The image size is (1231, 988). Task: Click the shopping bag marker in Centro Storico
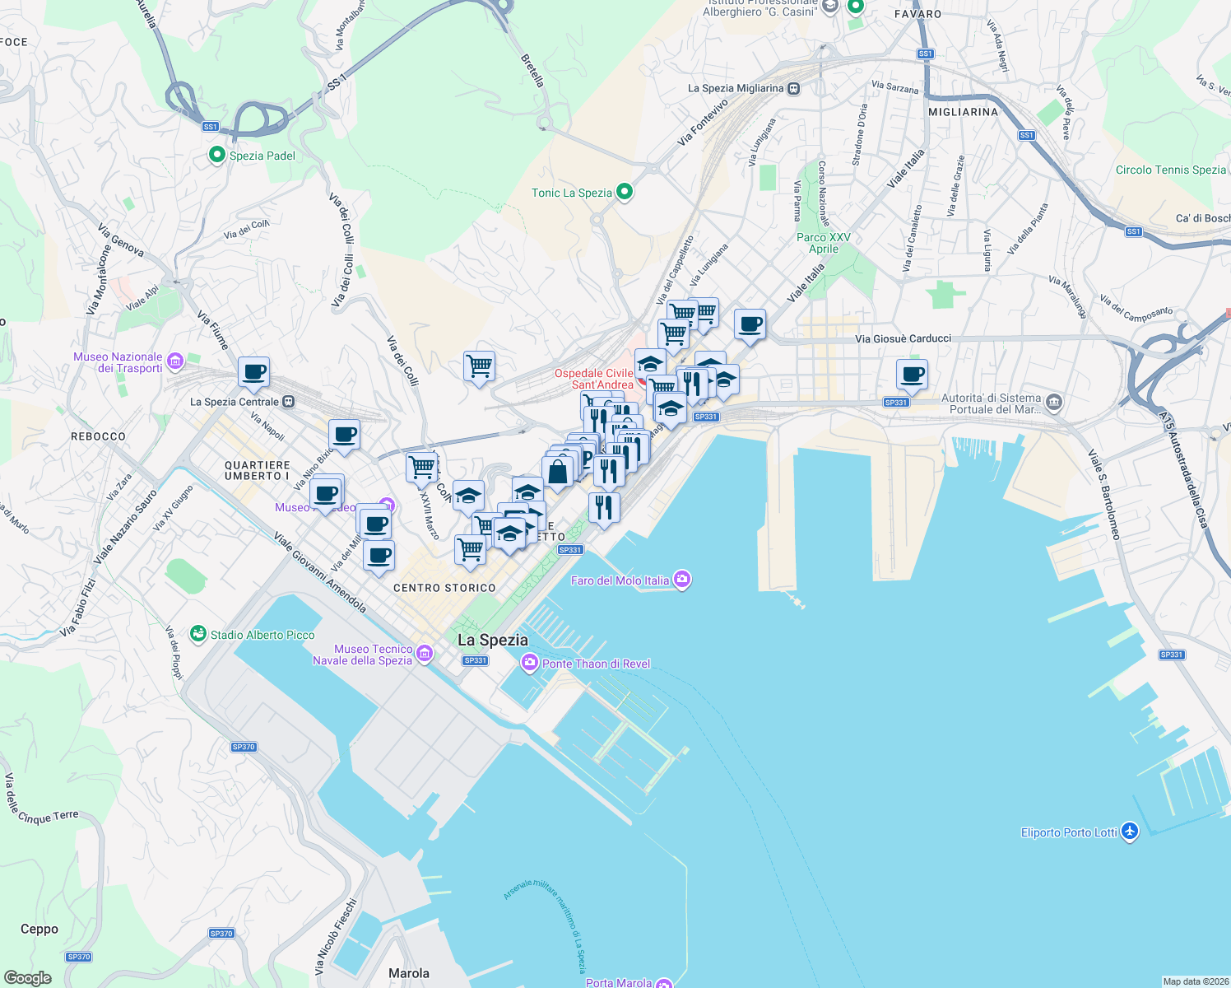(558, 471)
